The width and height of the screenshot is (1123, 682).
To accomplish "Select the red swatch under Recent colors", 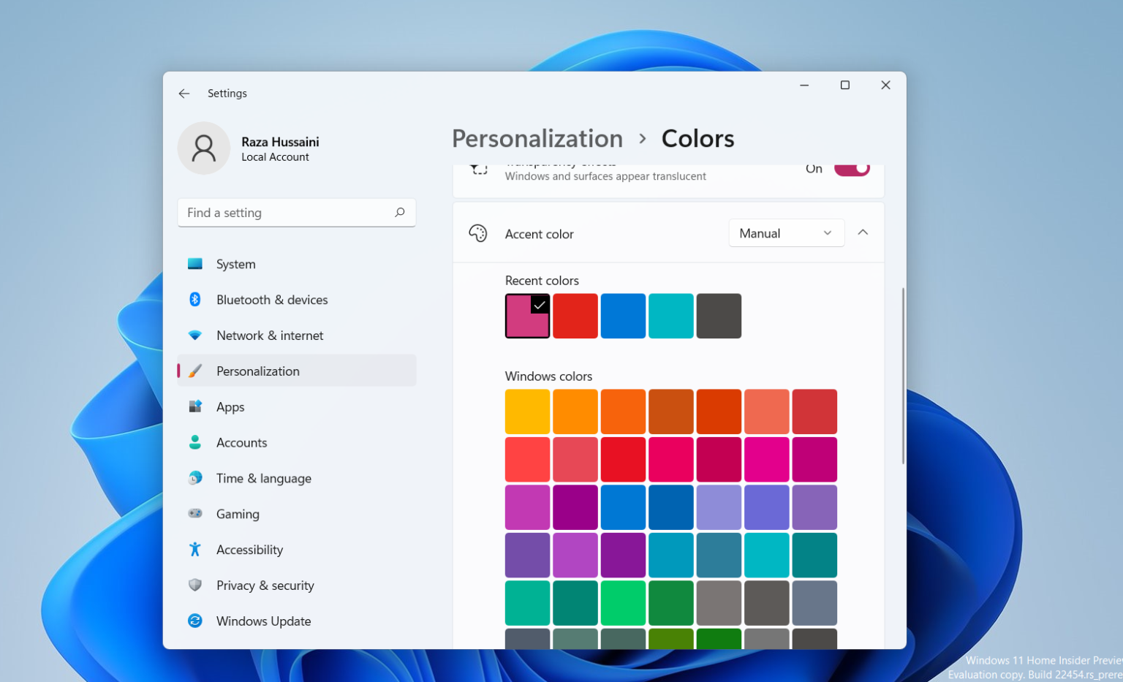I will (575, 316).
